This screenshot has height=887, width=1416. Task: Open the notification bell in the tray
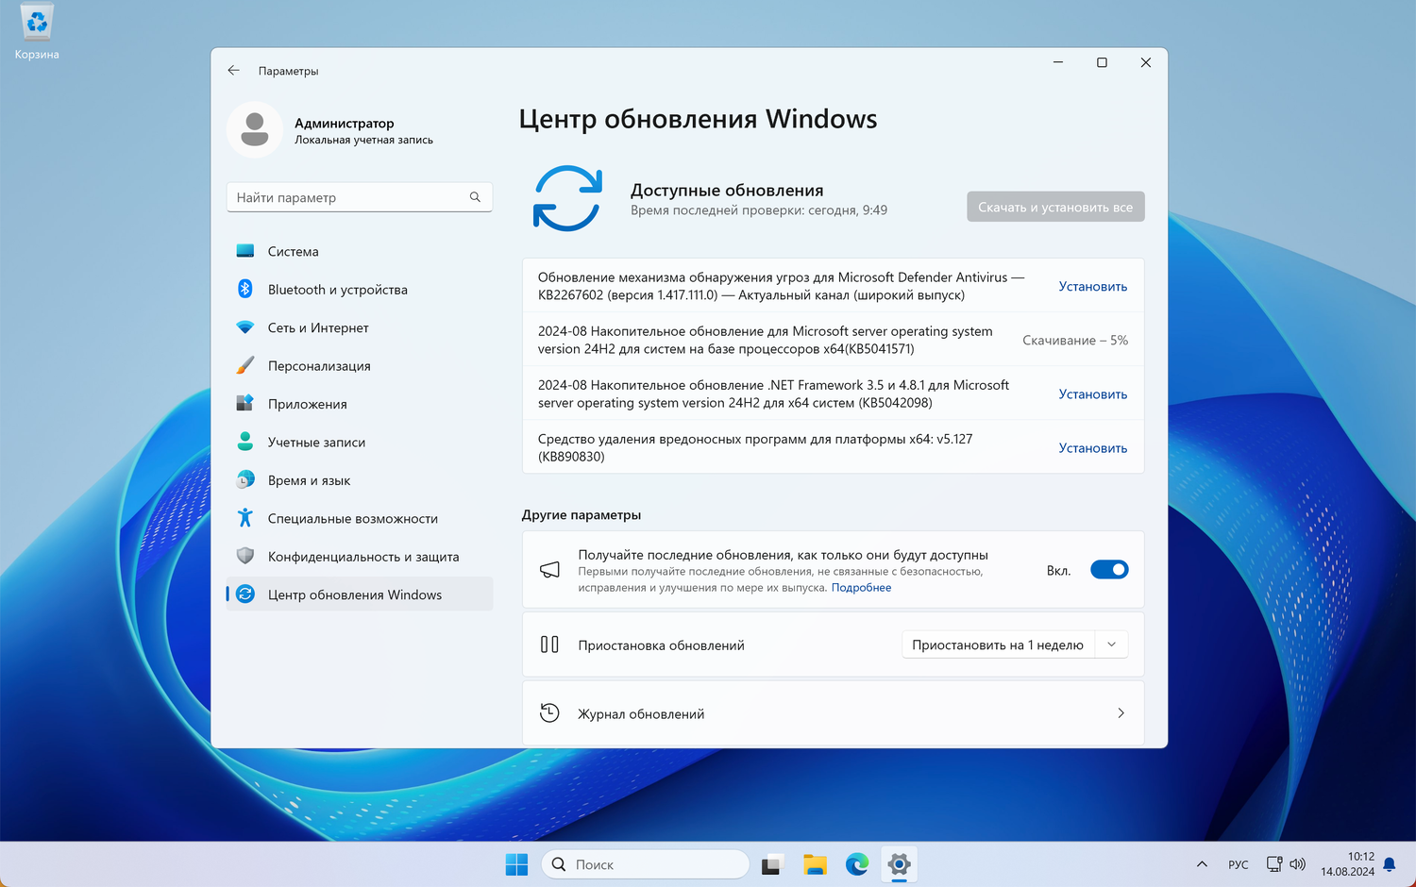(1390, 864)
